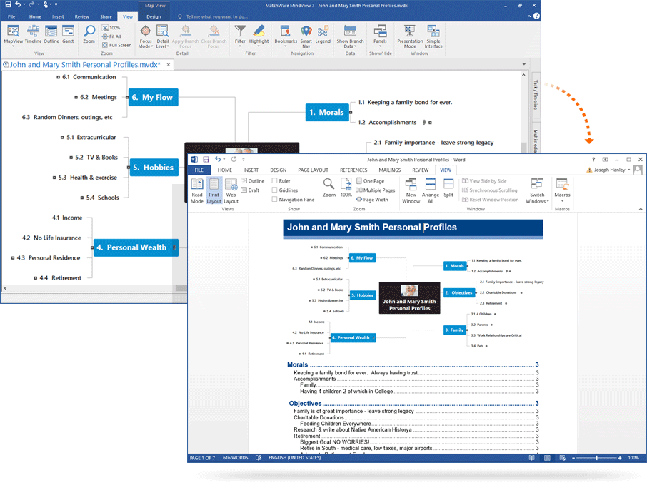This screenshot has width=647, height=485.
Task: Open the Design tab in MindView
Action: click(154, 16)
